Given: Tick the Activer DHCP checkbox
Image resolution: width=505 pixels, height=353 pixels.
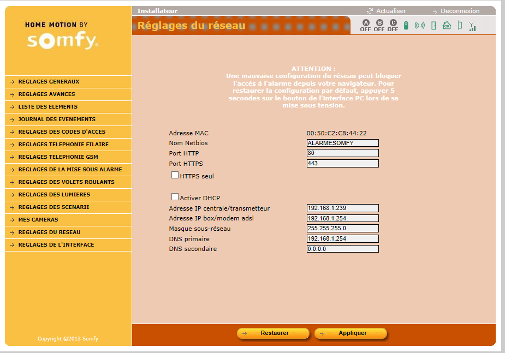Looking at the screenshot, I should pos(175,196).
